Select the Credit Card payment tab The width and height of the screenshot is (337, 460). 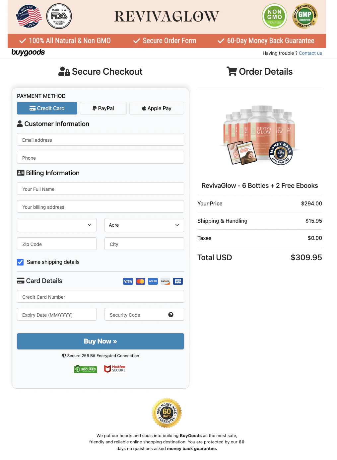(47, 108)
